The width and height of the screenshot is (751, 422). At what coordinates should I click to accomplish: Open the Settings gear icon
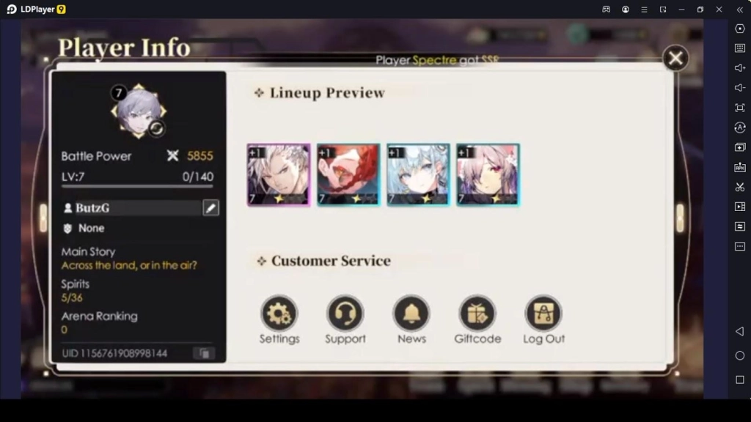click(x=279, y=314)
